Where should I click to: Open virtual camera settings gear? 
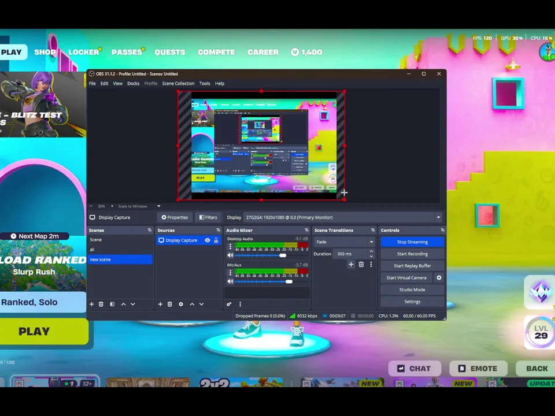[439, 278]
